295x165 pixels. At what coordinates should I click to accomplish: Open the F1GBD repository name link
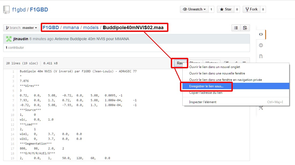pos(39,10)
